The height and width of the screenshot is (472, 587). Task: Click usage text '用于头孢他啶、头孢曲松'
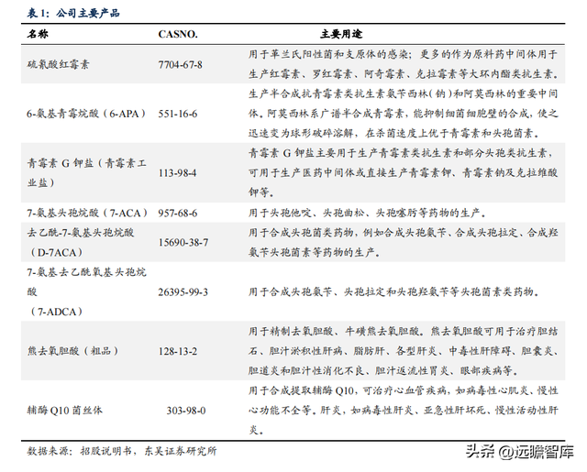(306, 213)
